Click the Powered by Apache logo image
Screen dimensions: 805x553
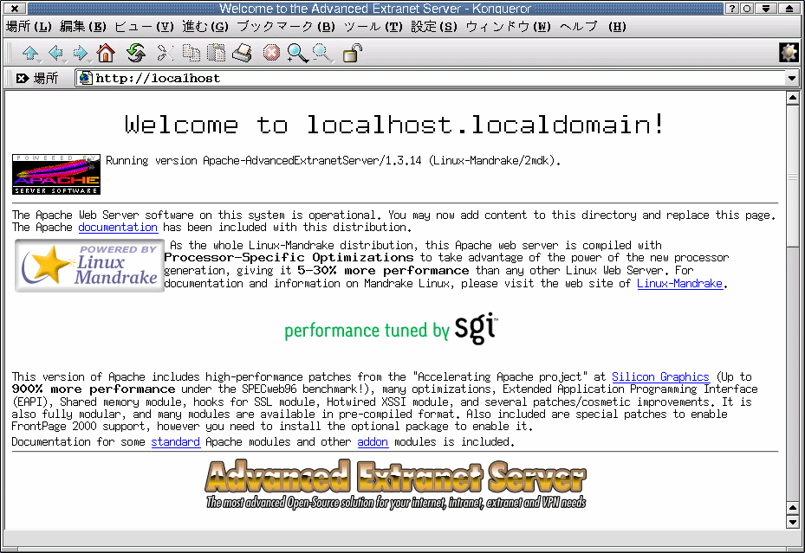pyautogui.click(x=56, y=174)
